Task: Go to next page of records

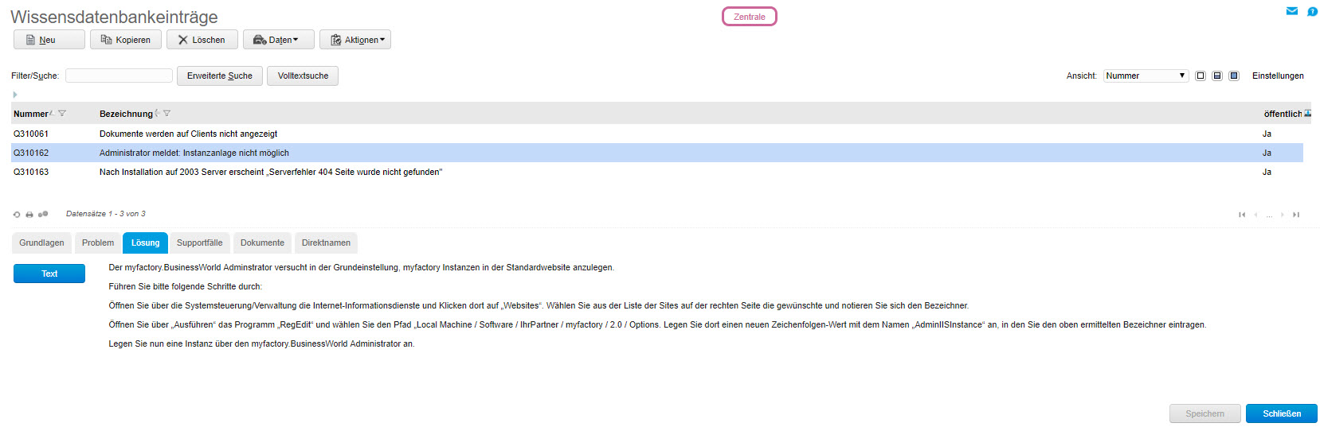Action: [1282, 215]
